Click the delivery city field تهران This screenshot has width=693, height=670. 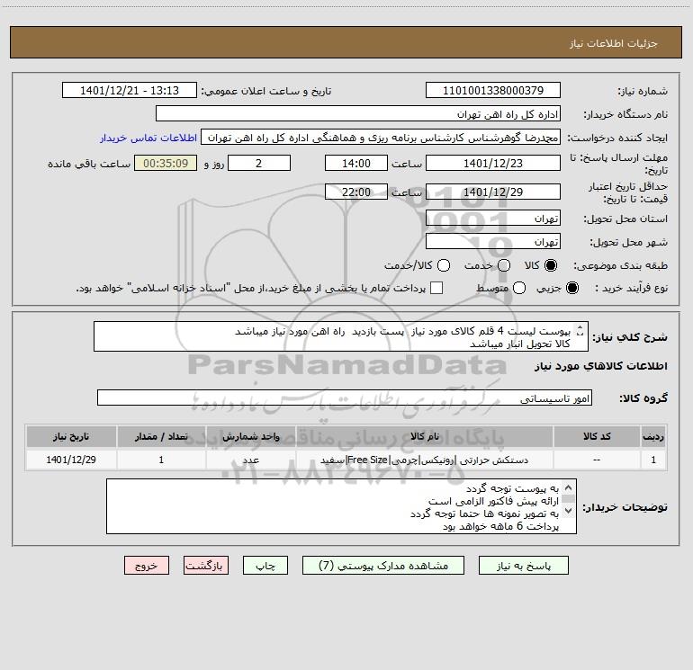click(493, 241)
